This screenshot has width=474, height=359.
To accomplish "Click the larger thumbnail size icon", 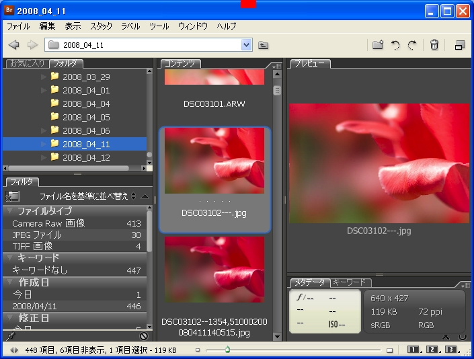I will tap(390, 350).
